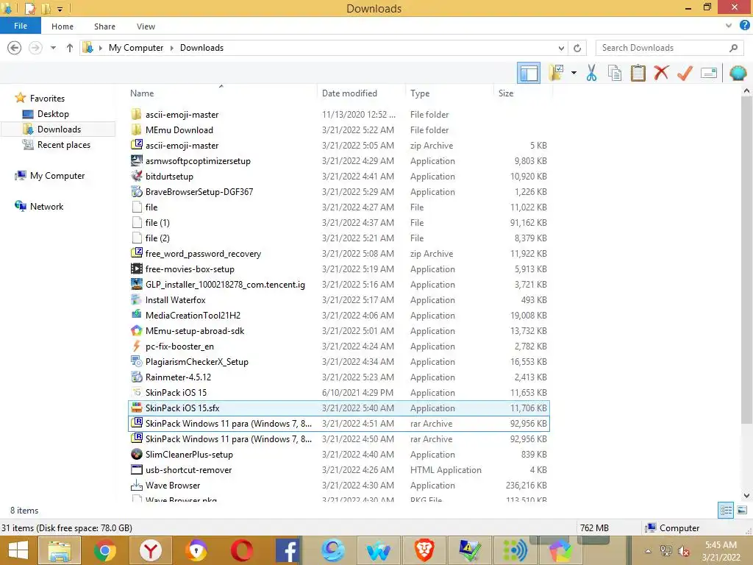Image resolution: width=753 pixels, height=565 pixels.
Task: Click the orange checkmark properties icon
Action: [685, 73]
